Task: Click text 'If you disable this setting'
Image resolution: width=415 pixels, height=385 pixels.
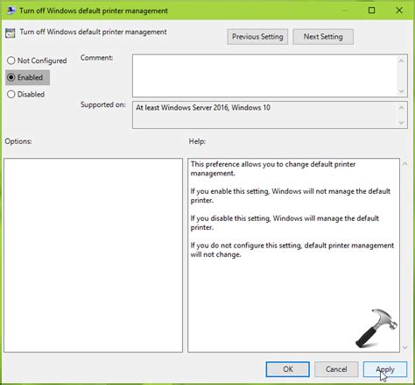Action: (x=285, y=223)
